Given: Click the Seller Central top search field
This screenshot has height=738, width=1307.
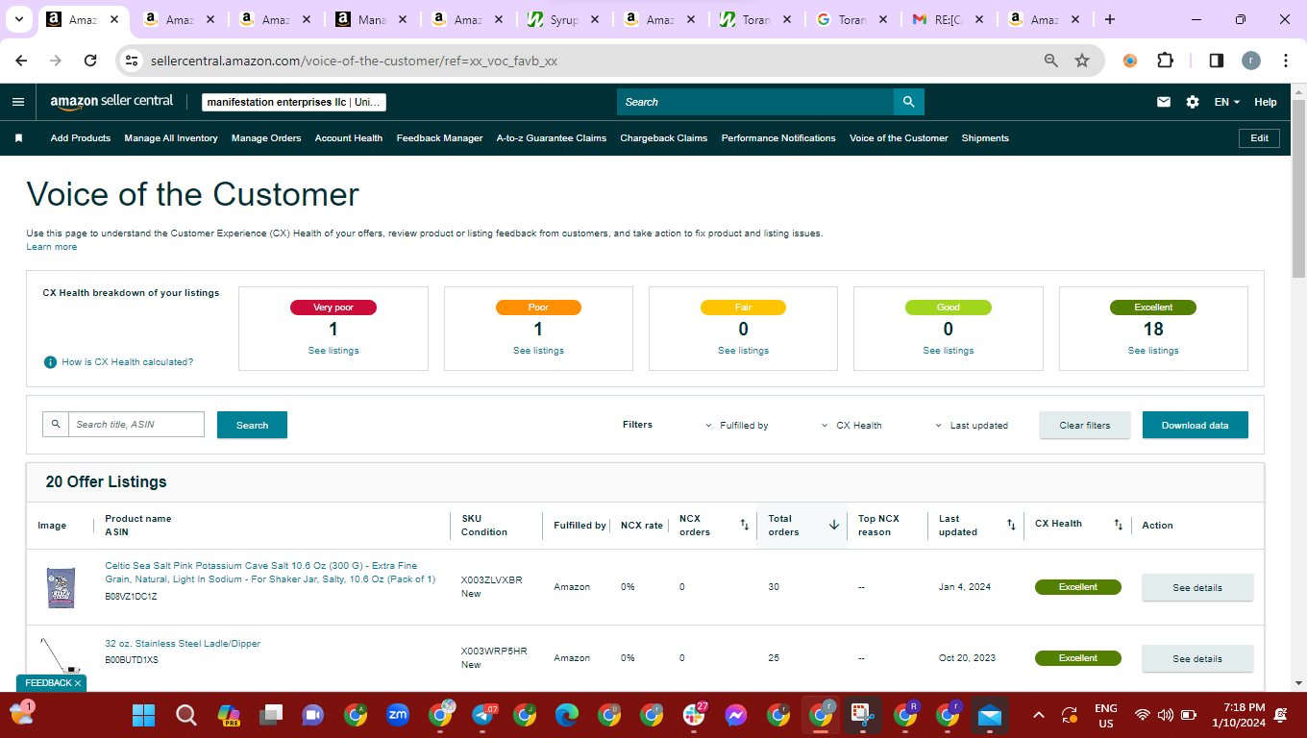Looking at the screenshot, I should [755, 102].
